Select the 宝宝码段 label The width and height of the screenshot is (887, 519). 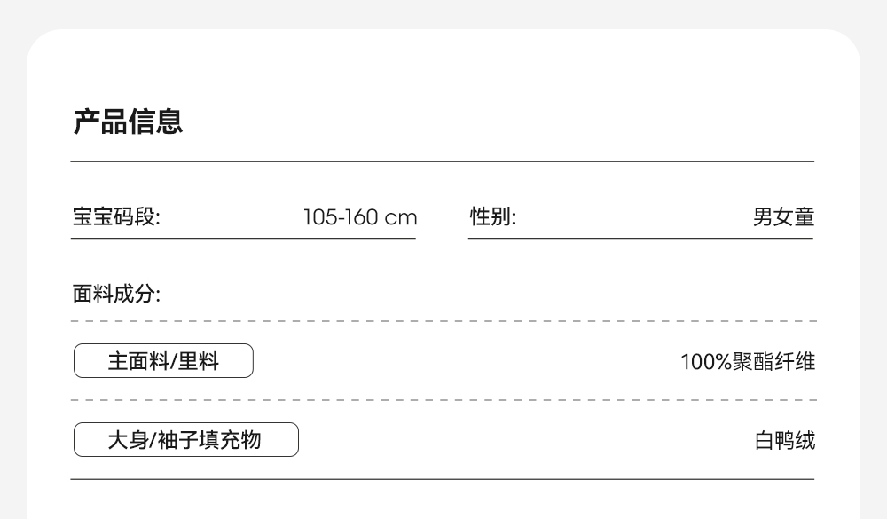point(116,217)
